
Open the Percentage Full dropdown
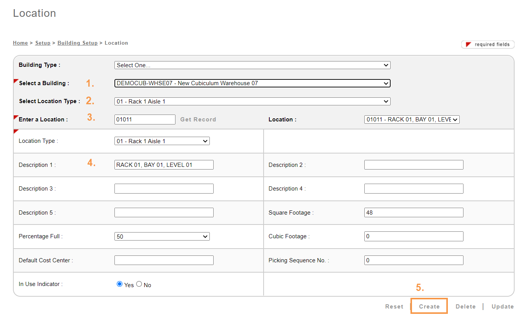(x=162, y=237)
